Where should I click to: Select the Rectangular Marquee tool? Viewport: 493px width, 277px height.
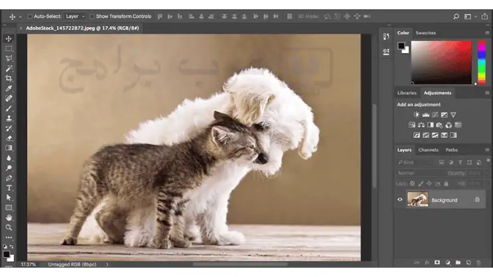[9, 48]
